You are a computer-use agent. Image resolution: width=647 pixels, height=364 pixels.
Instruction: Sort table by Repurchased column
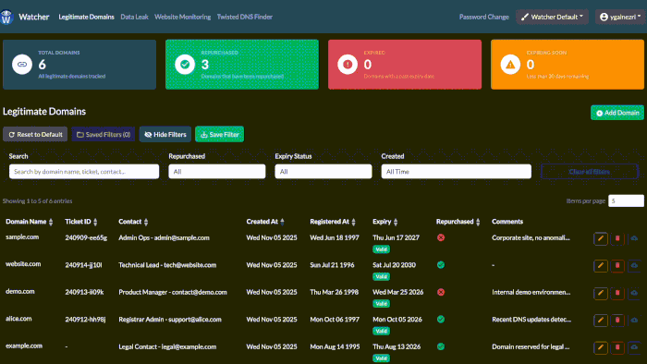(458, 222)
